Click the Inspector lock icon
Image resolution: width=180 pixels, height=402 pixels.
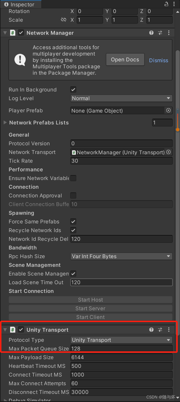[166, 4]
